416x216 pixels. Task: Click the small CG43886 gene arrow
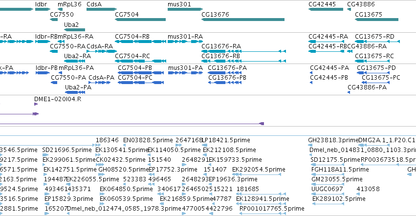tap(349, 9)
